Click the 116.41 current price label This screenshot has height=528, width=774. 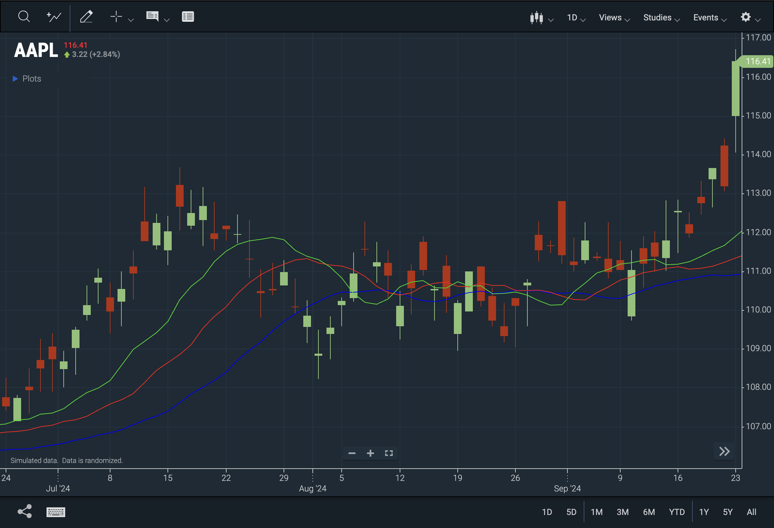(758, 62)
